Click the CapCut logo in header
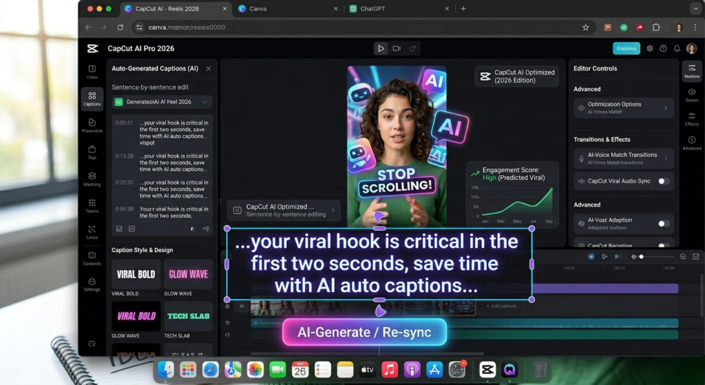Screen dimensions: 705x385 pos(93,49)
